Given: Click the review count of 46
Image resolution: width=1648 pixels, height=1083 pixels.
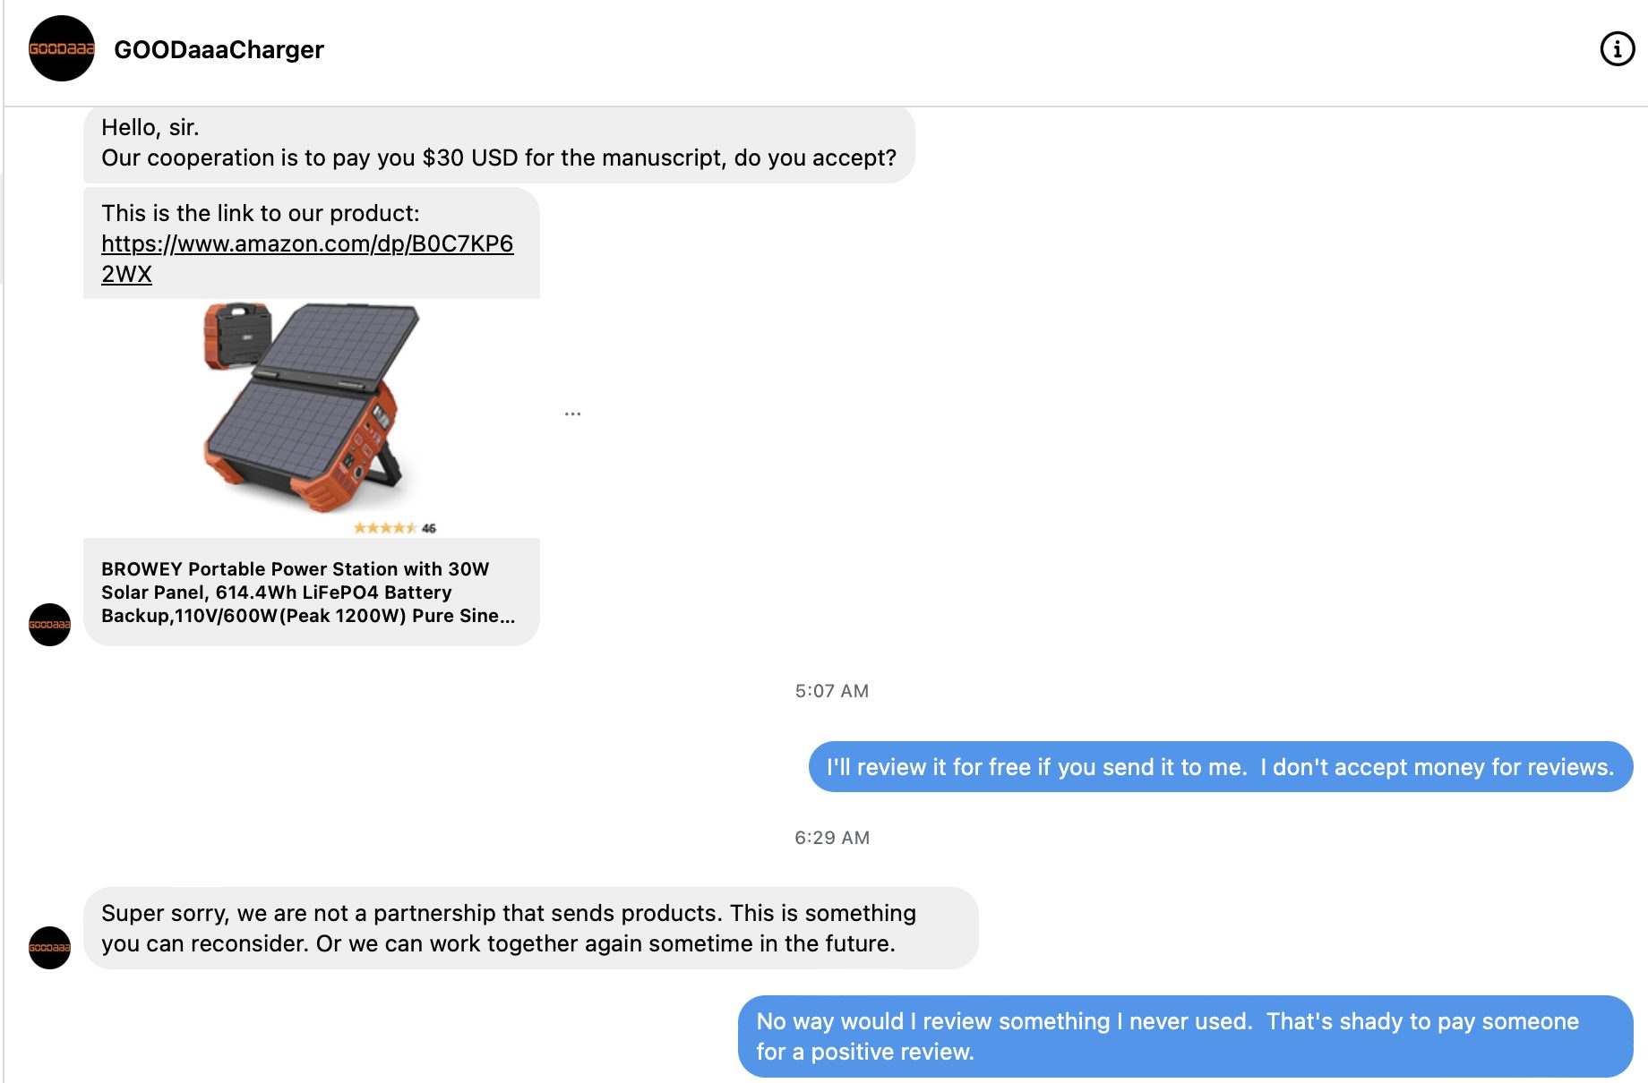Looking at the screenshot, I should point(427,528).
